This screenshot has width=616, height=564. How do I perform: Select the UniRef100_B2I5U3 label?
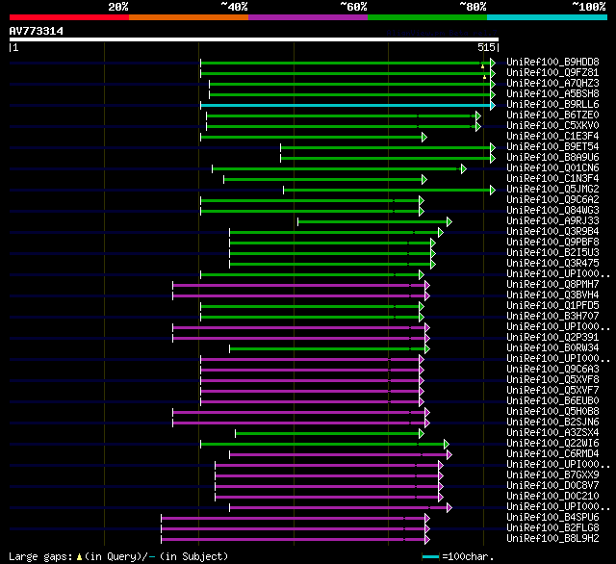[552, 252]
